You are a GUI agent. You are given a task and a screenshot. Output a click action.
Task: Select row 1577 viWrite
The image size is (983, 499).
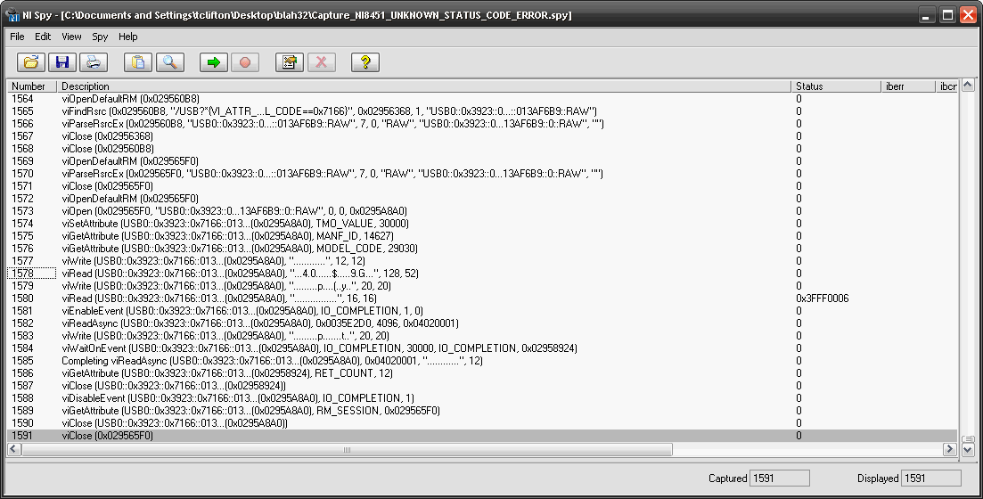coord(482,261)
